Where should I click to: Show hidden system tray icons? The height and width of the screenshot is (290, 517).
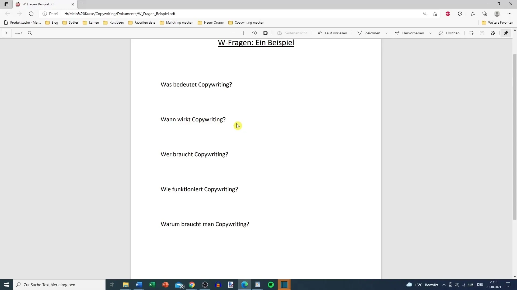point(444,285)
